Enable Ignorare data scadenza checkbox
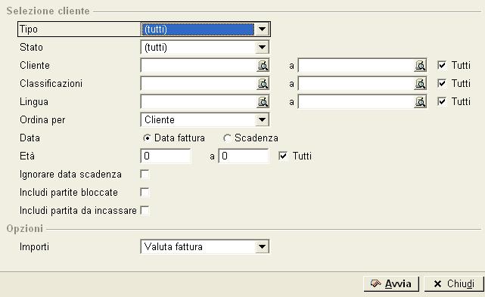The width and height of the screenshot is (485, 297). (145, 175)
